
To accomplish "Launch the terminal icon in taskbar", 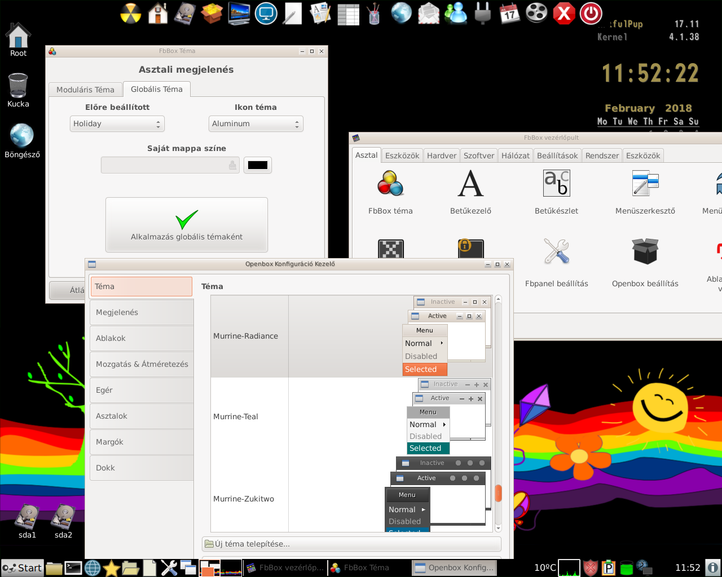I will tap(73, 568).
